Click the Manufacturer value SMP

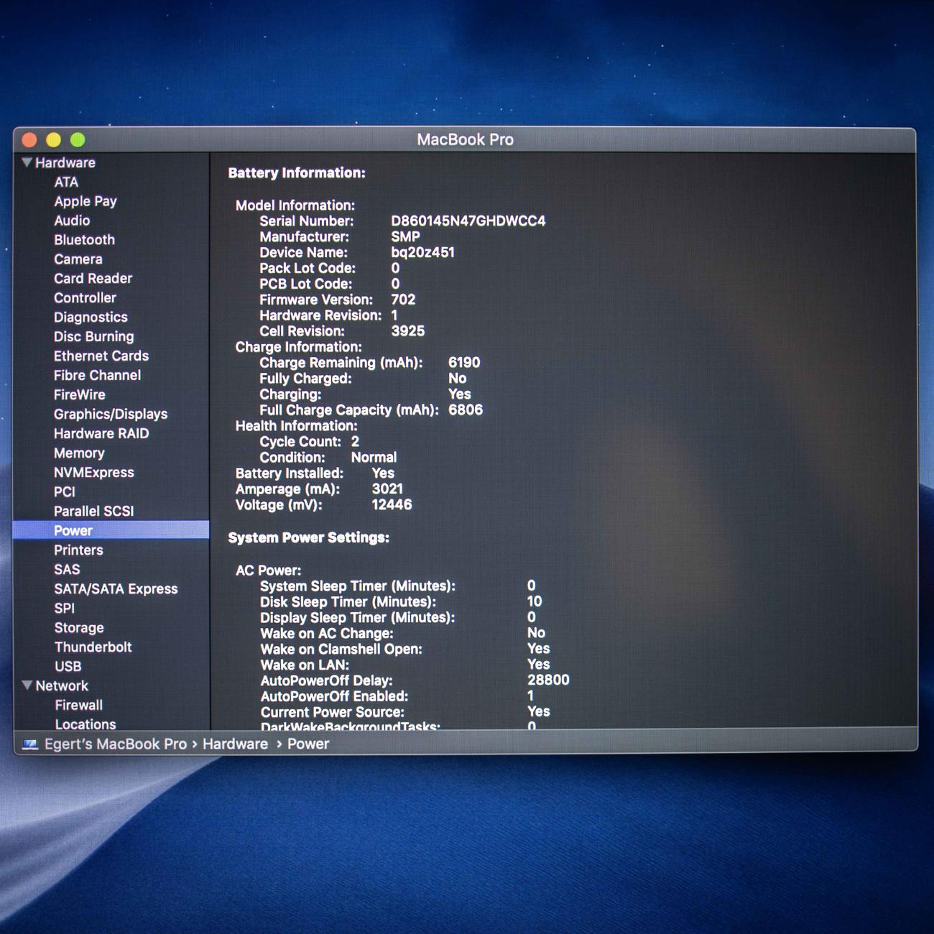pyautogui.click(x=405, y=236)
